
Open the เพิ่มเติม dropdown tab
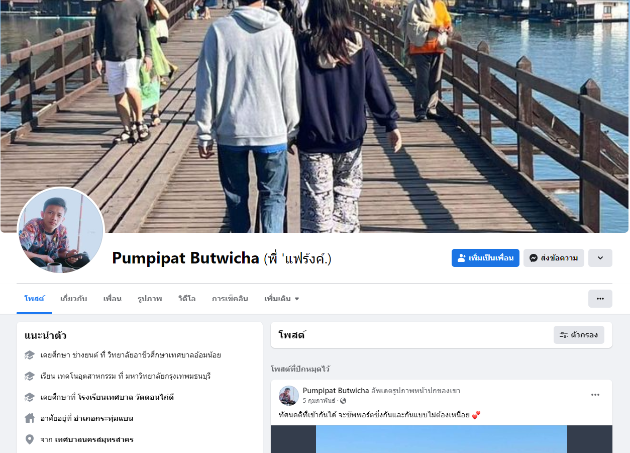(281, 299)
